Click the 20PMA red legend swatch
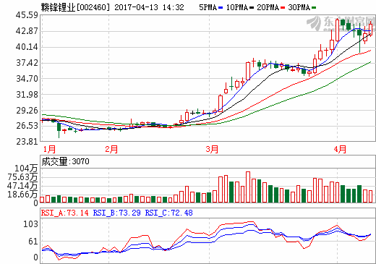376x264 pixels. (283, 8)
